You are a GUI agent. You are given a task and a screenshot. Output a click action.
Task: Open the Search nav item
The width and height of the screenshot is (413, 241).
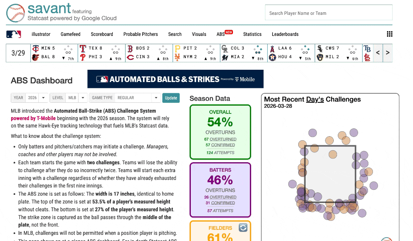(x=175, y=34)
